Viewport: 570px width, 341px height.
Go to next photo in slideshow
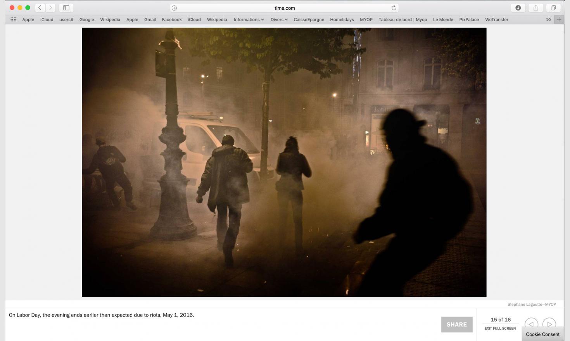click(549, 324)
